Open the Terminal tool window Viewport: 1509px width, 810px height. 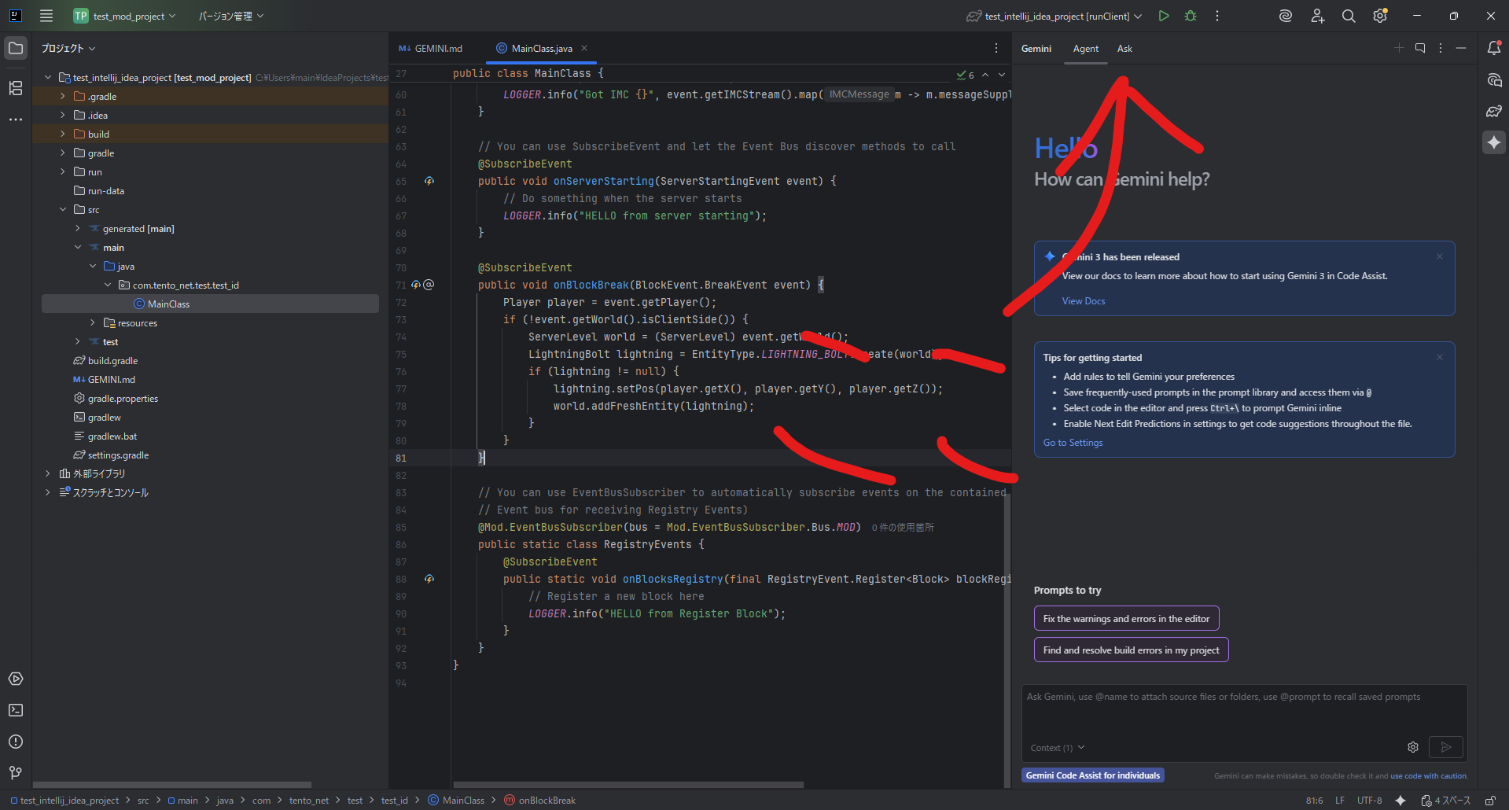(x=16, y=710)
